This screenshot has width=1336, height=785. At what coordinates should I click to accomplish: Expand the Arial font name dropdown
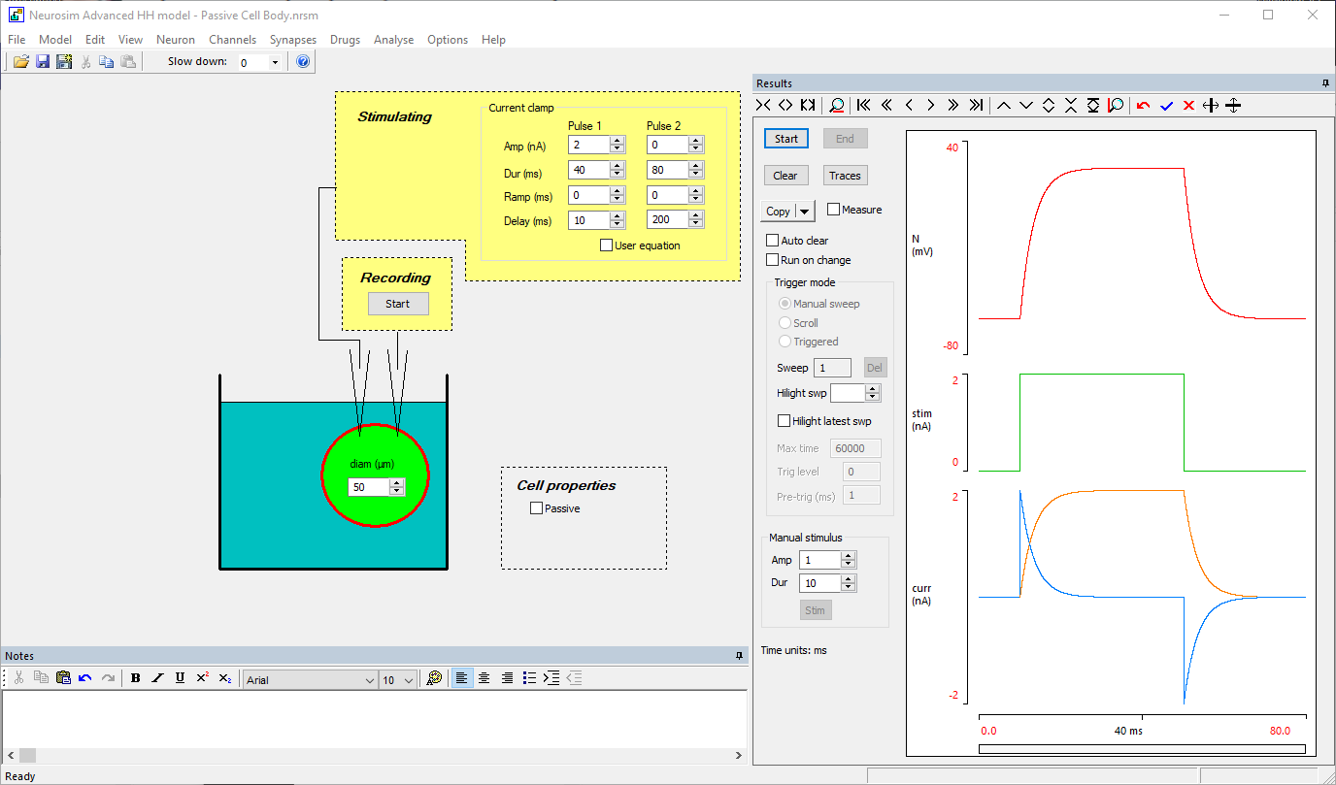coord(369,680)
